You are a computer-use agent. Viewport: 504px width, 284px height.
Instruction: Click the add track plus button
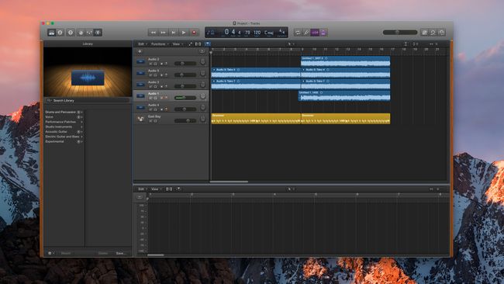[140, 51]
